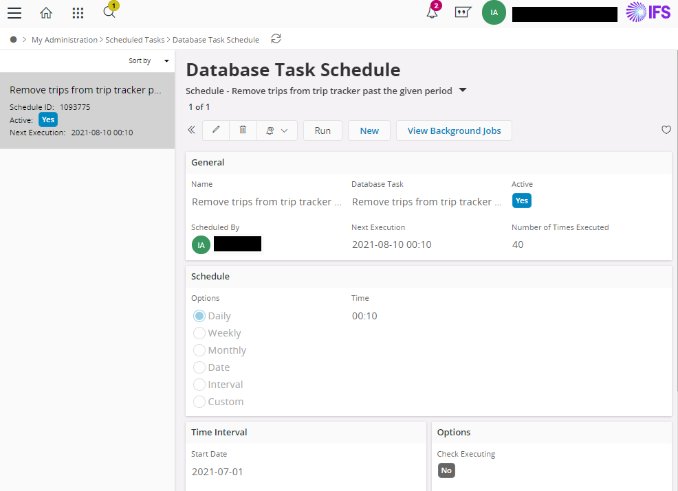The image size is (678, 491).
Task: Select the Weekly schedule option
Action: (x=199, y=333)
